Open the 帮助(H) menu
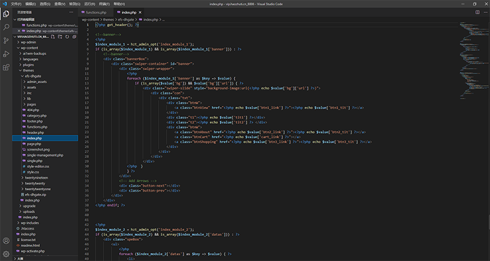Image resolution: width=490 pixels, height=261 pixels. coord(119,4)
